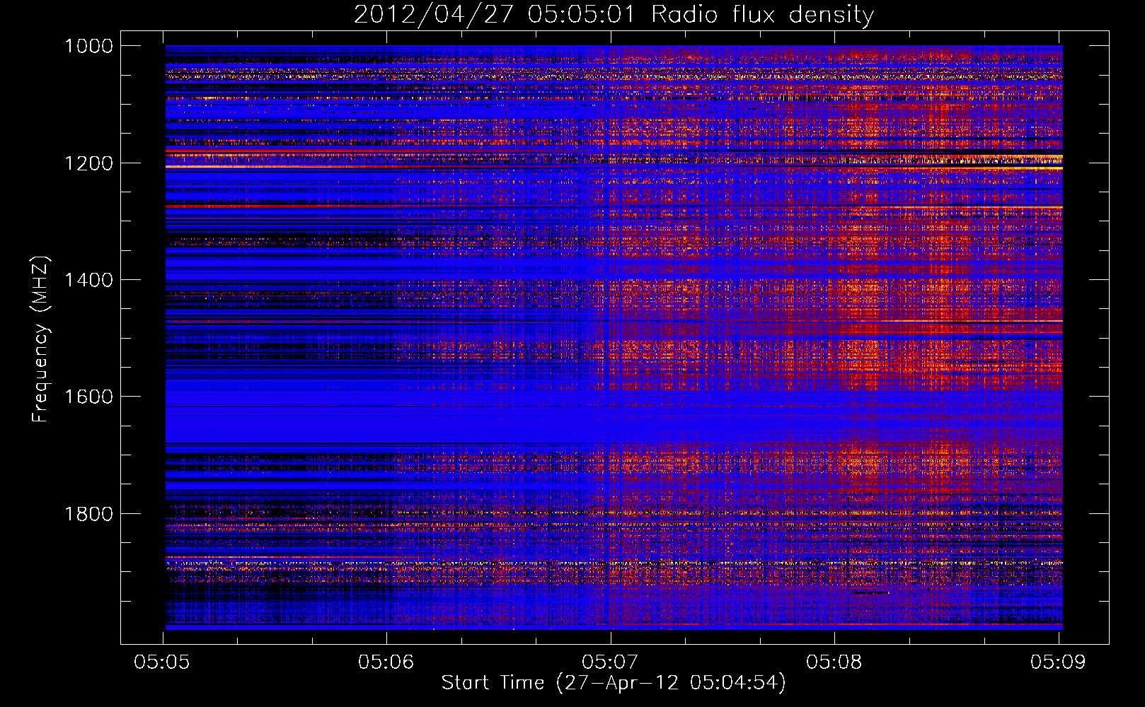Click the 'Start Time (27-Apr-12 05:04:54)' label
The image size is (1145, 707).
point(614,683)
